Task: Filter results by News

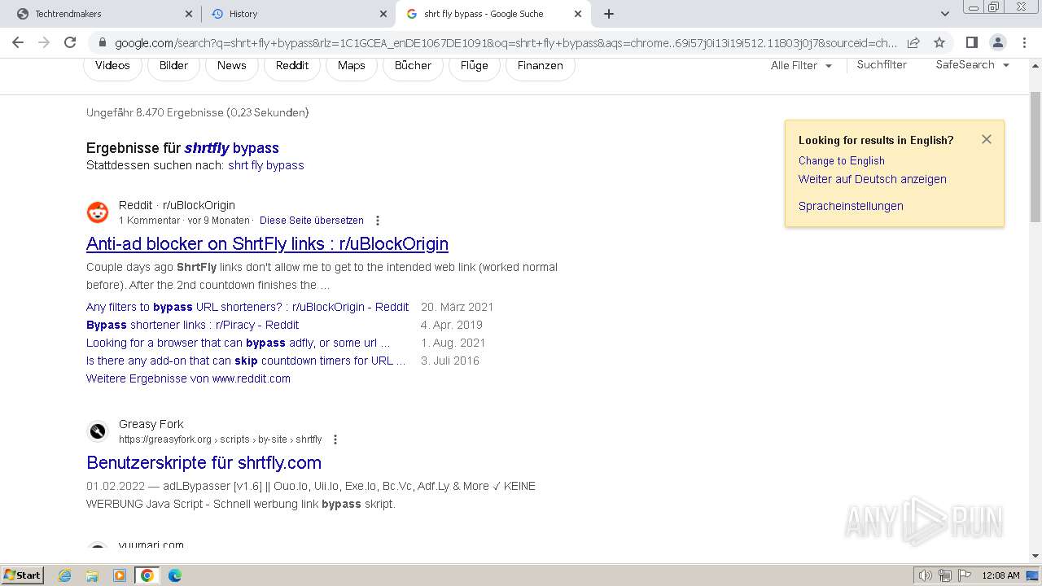Action: 231,65
